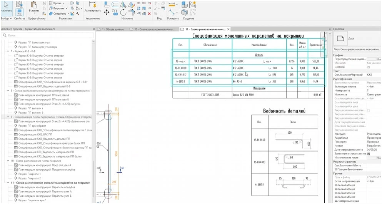
Task: Select 'Спецификация: ЮК1_Ведомость деталей К-8'
Action: pyautogui.click(x=44, y=86)
